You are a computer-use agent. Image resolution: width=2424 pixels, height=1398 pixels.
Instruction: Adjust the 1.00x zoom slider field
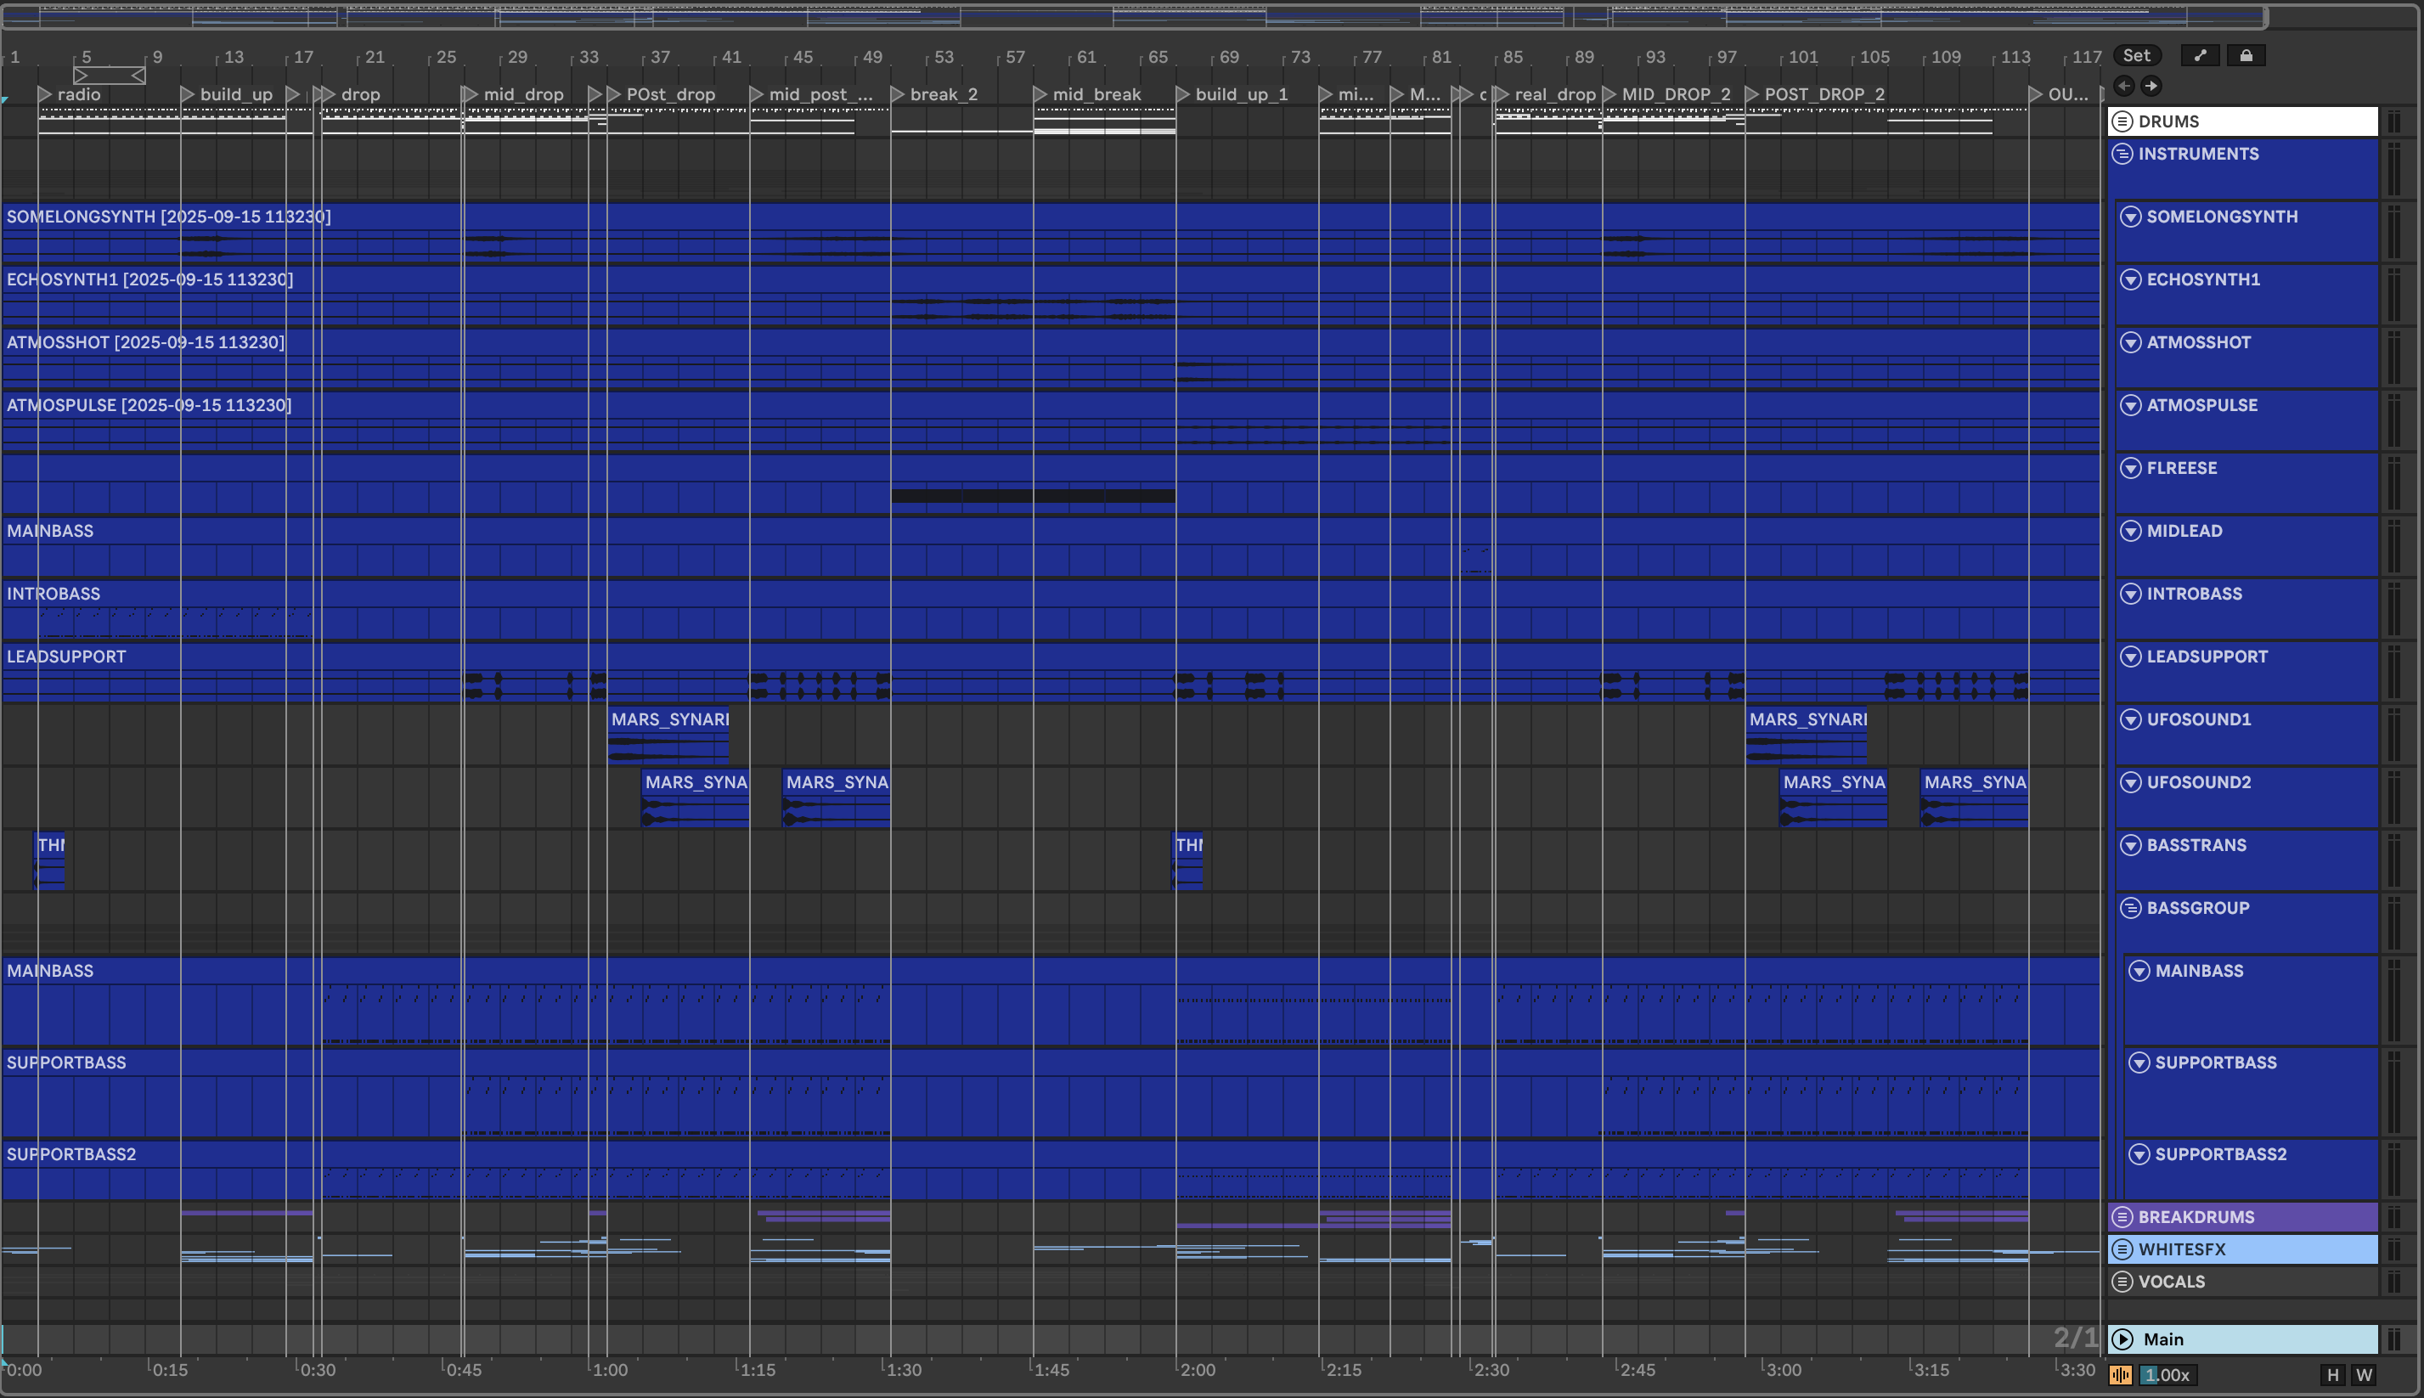[2169, 1375]
